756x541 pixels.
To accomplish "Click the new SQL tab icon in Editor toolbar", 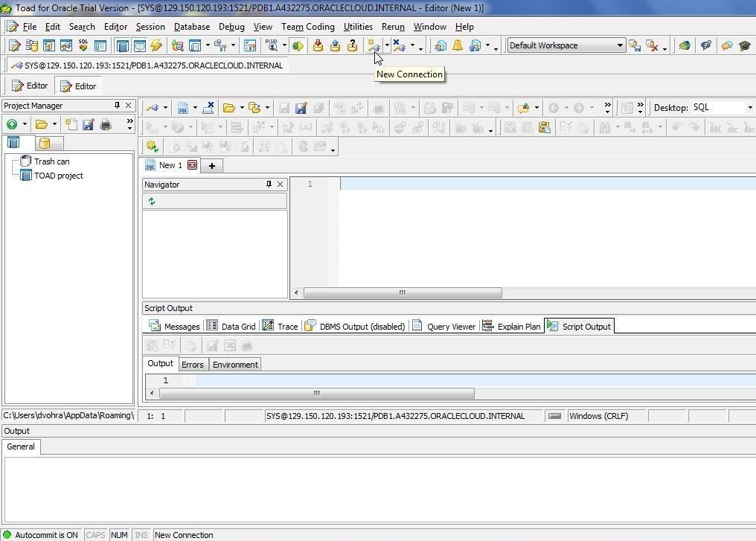I will tap(183, 108).
